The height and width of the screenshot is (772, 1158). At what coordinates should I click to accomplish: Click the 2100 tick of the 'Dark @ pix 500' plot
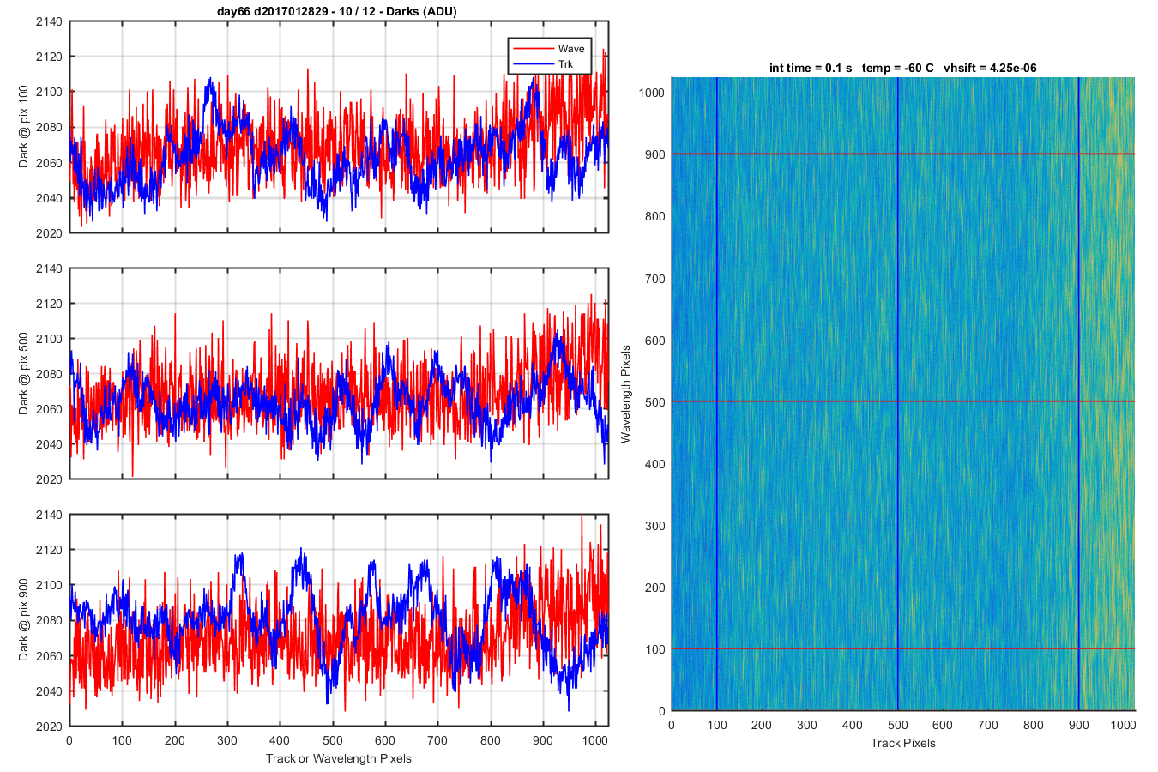pos(49,339)
